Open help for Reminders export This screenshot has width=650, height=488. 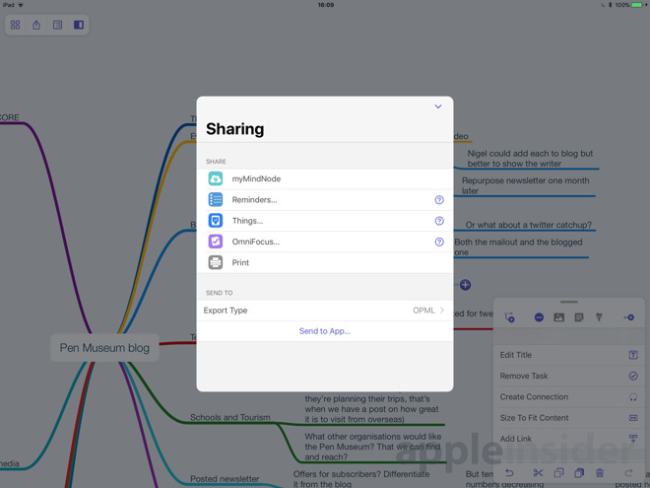(439, 199)
